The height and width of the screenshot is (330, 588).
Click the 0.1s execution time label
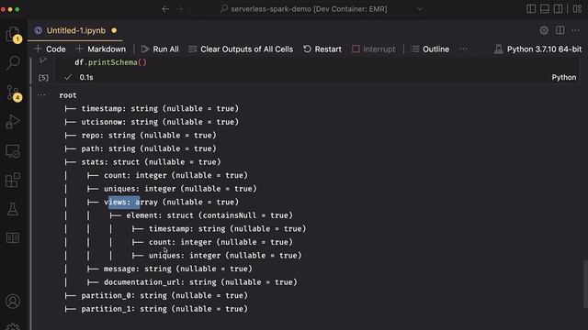[x=86, y=77]
